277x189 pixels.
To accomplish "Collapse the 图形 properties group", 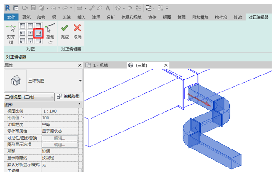I will click(79, 105).
